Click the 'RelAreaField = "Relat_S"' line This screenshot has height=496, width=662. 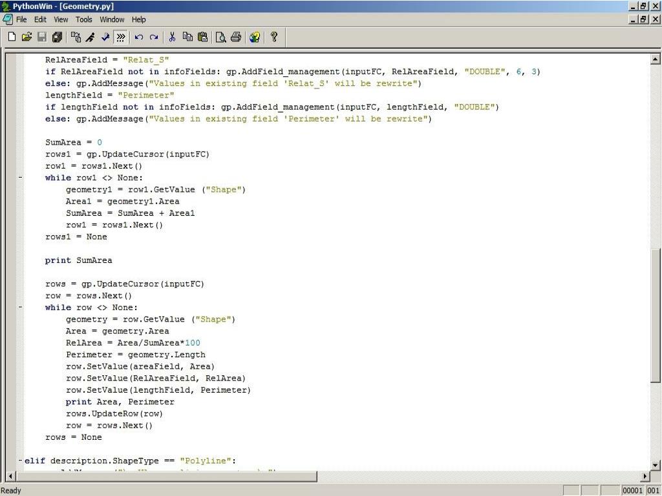point(107,59)
